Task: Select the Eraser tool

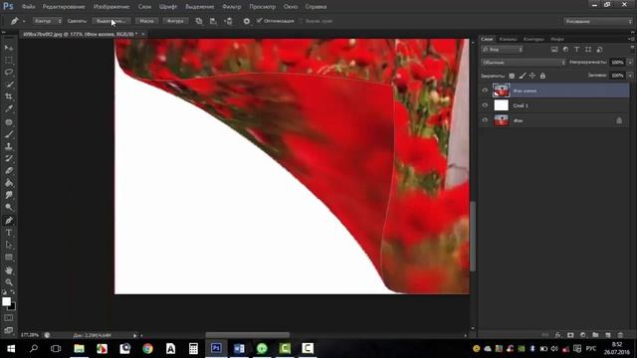Action: point(9,171)
